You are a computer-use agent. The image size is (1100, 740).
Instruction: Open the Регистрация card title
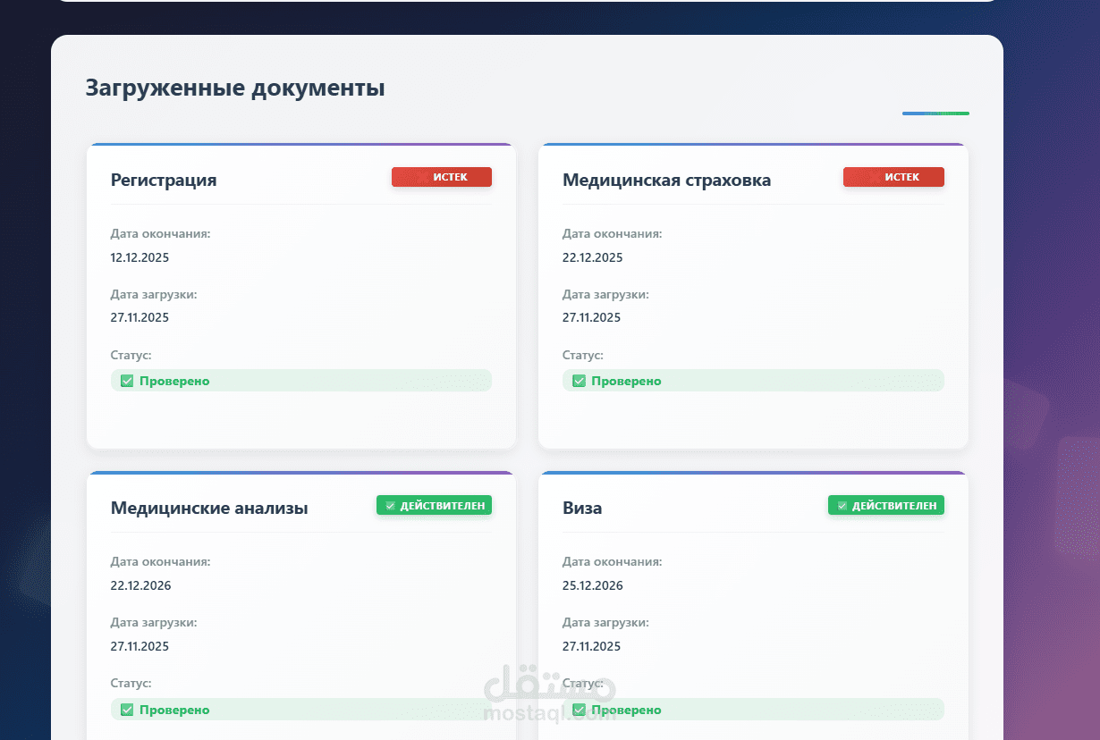pos(164,180)
